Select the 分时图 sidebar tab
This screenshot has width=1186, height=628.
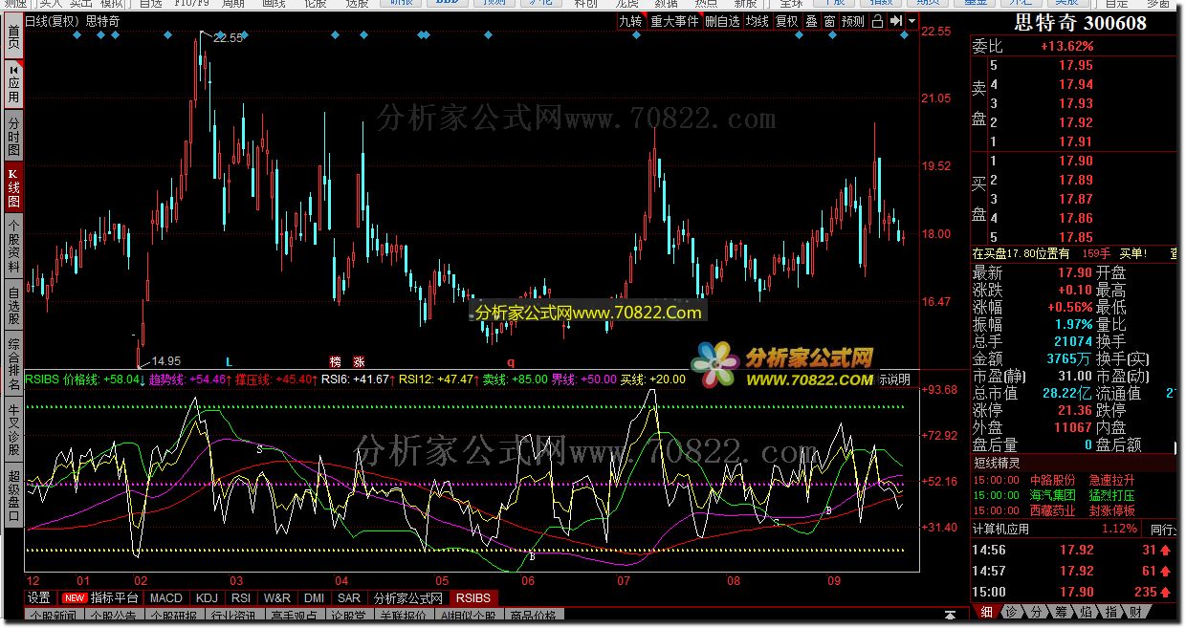pos(13,136)
